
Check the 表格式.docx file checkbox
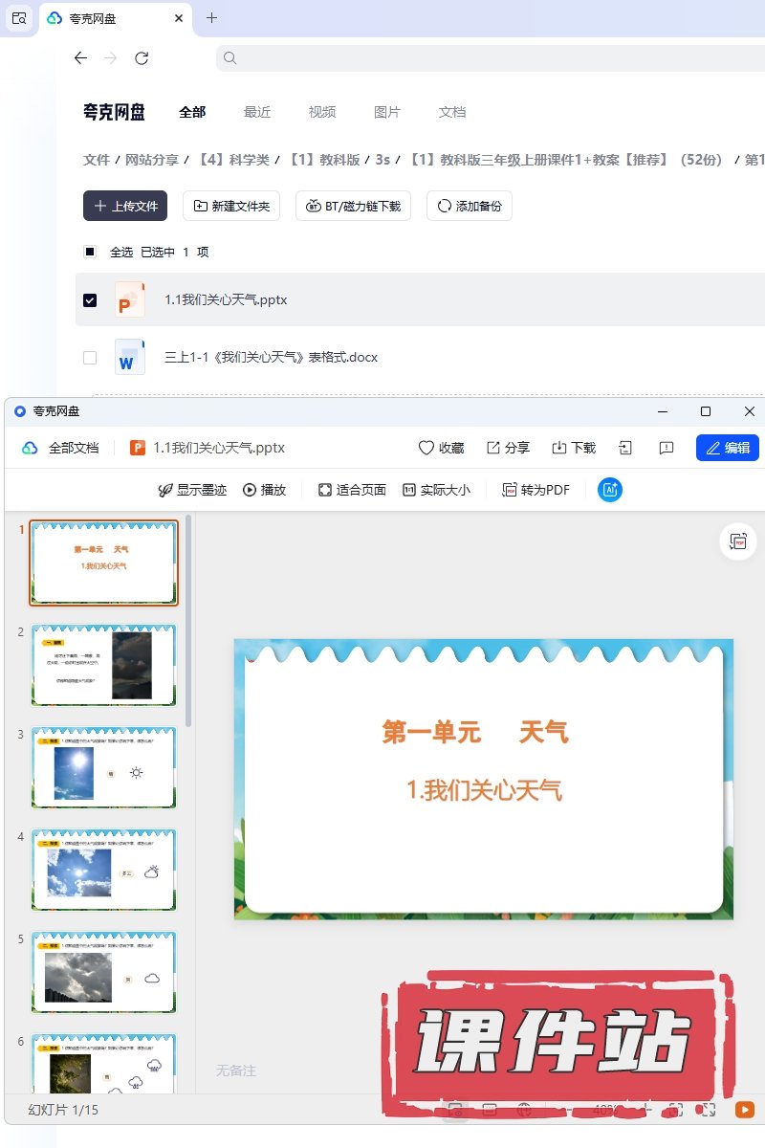pos(90,358)
